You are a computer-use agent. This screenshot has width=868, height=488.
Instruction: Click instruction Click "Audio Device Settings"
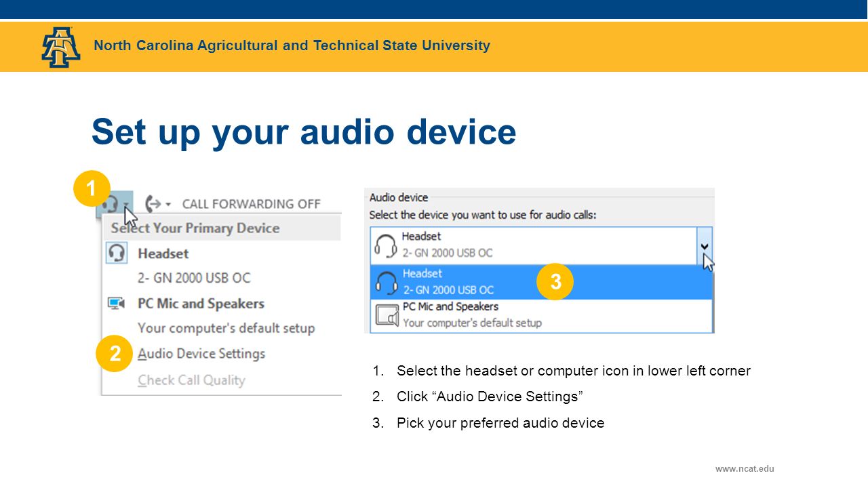click(490, 396)
